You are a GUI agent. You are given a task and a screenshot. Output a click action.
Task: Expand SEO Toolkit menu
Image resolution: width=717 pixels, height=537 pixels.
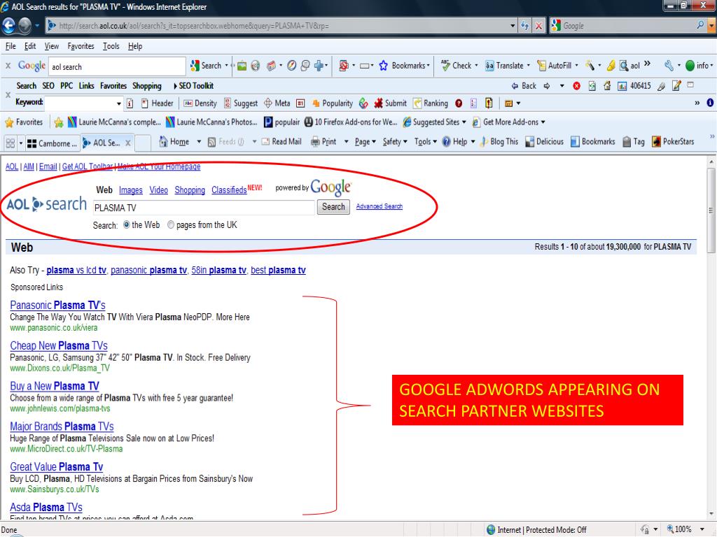[x=193, y=86]
